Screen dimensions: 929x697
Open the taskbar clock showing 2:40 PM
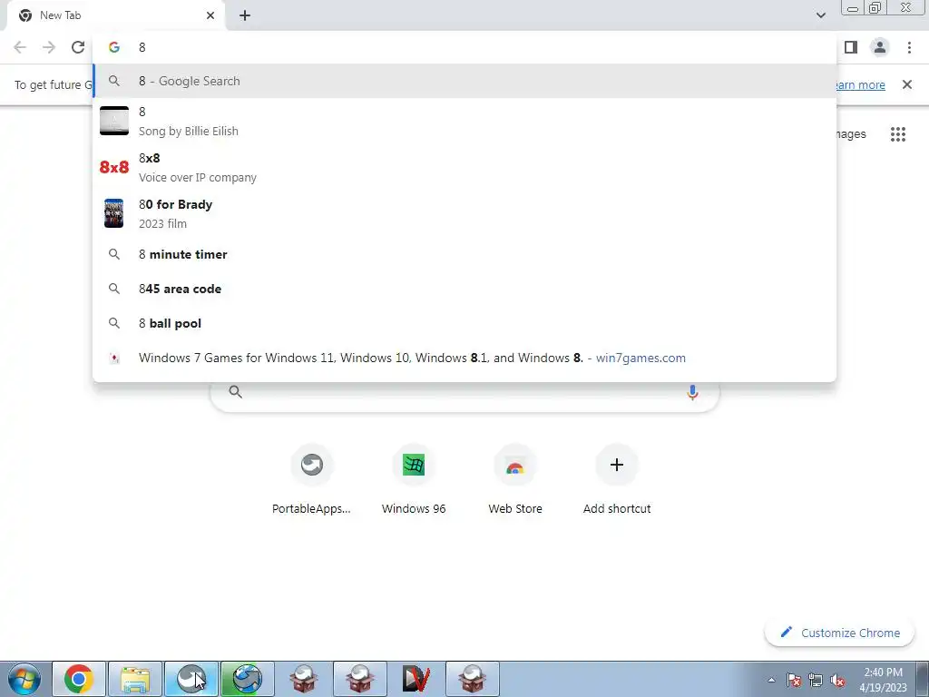point(883,680)
